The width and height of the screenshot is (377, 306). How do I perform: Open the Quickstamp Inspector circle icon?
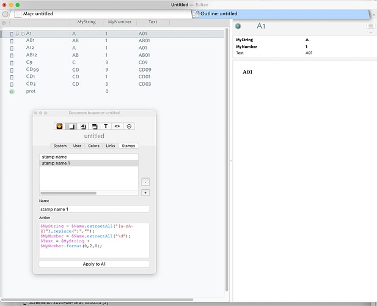click(129, 126)
